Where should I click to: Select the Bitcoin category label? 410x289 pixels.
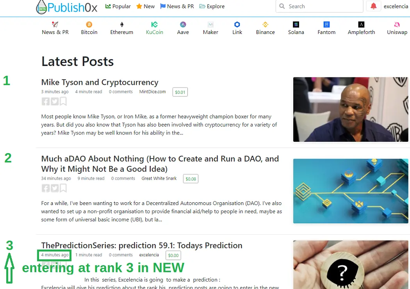[x=89, y=32]
